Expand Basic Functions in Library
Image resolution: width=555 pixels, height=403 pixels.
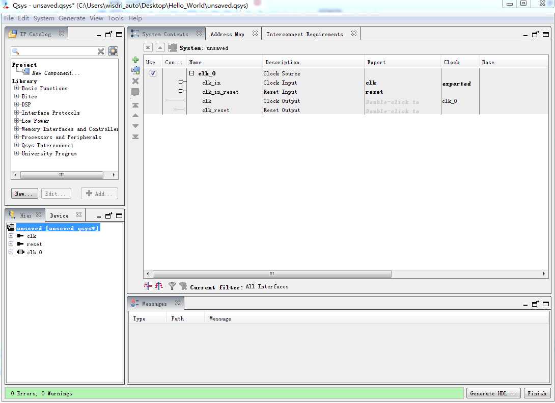click(16, 88)
